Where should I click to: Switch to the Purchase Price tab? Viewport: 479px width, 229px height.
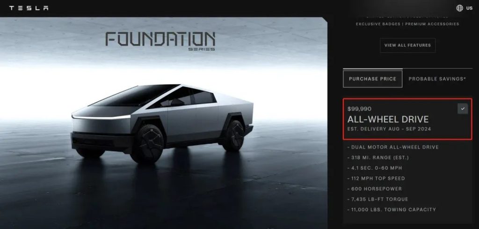[x=372, y=79]
